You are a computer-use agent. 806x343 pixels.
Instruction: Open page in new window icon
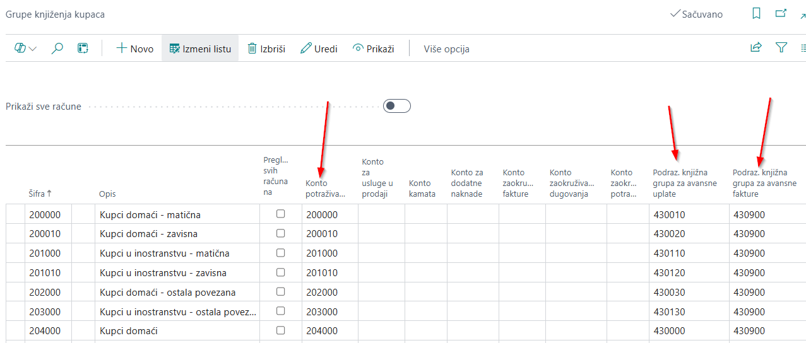(781, 14)
